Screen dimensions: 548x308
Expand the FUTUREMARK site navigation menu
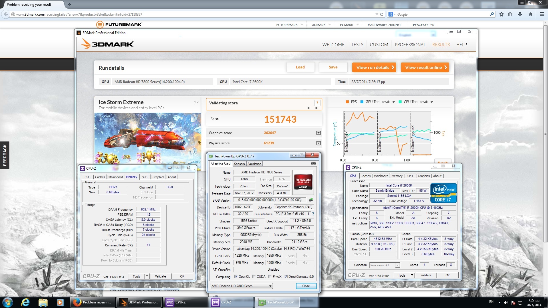[x=302, y=25]
